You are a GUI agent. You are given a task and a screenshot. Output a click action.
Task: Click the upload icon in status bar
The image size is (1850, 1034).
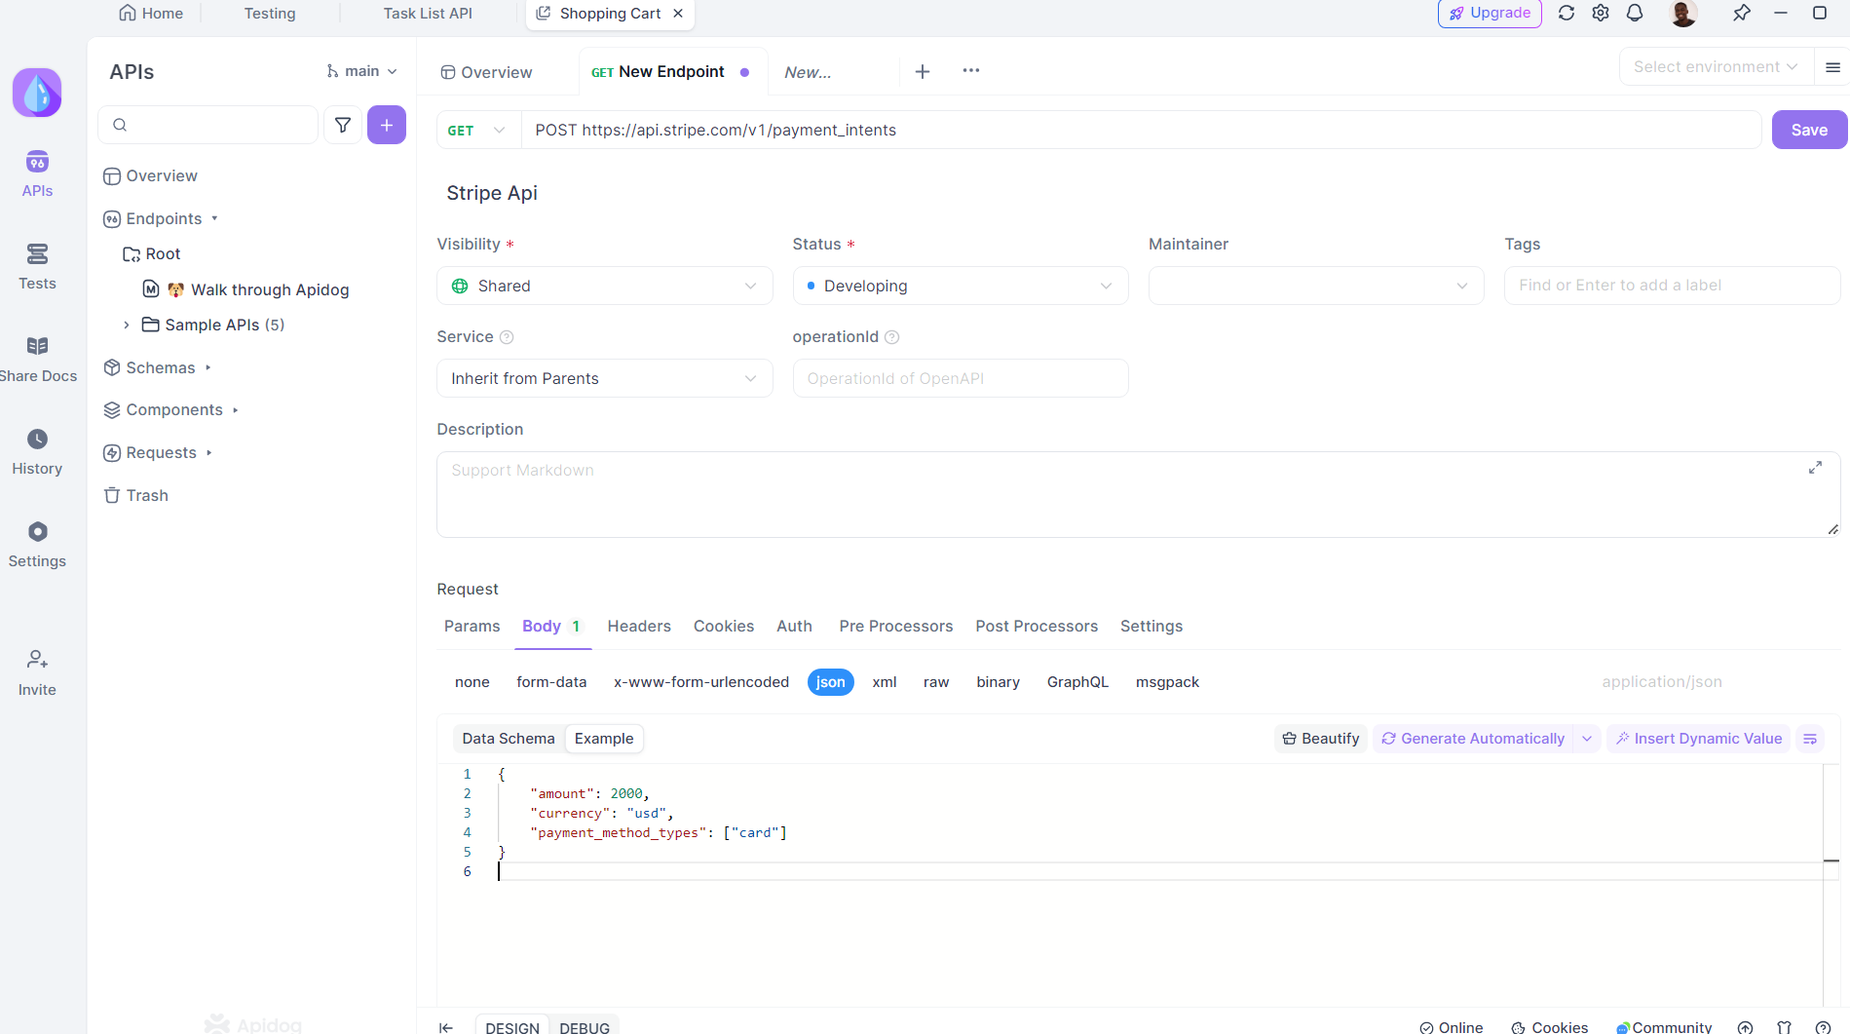click(x=1746, y=1027)
